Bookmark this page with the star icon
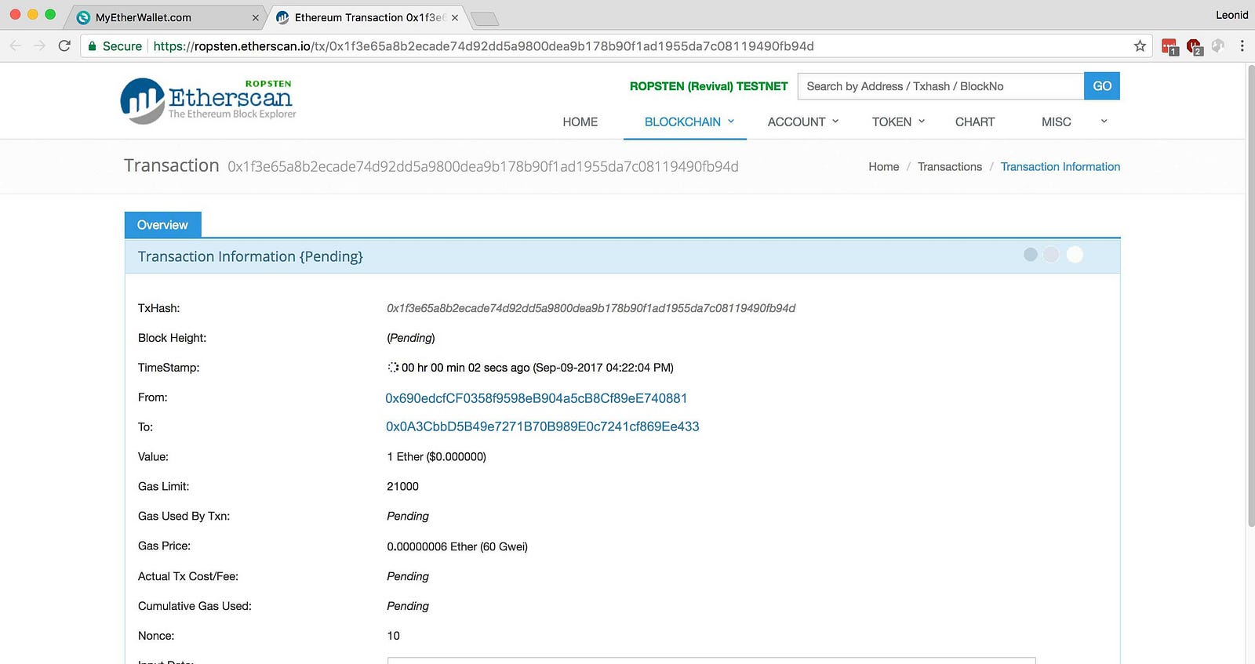Viewport: 1255px width, 664px height. pos(1140,46)
